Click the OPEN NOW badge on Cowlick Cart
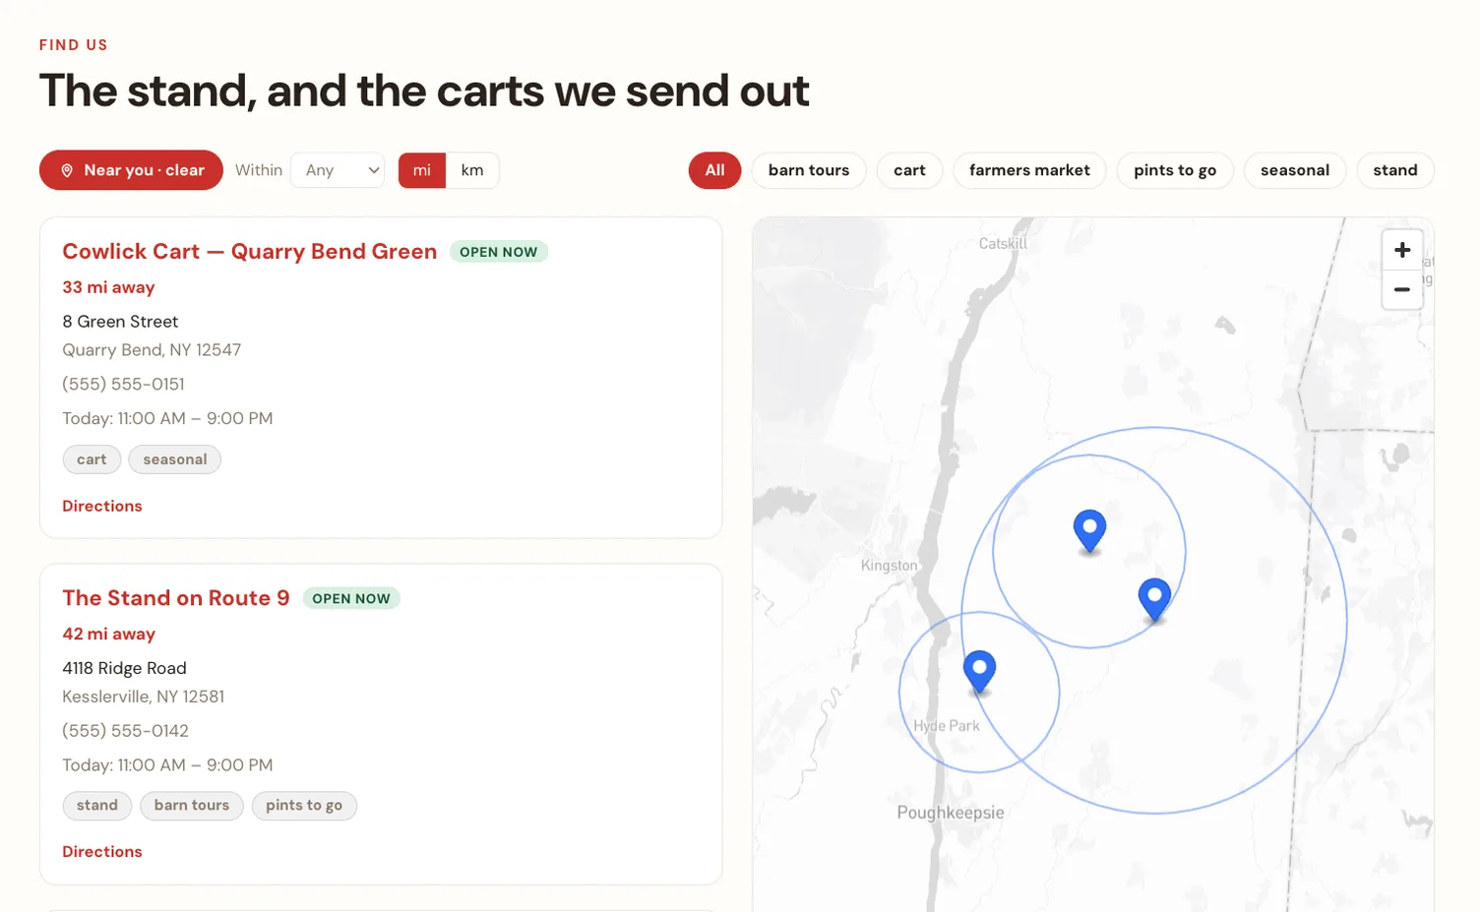This screenshot has height=912, width=1480. 499,252
